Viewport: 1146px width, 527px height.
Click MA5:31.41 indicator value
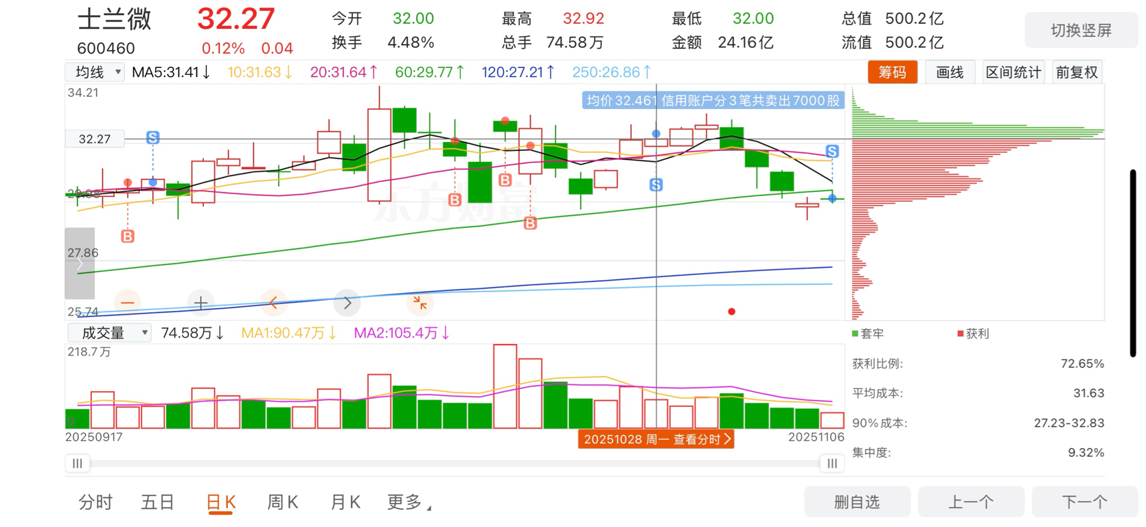point(171,72)
